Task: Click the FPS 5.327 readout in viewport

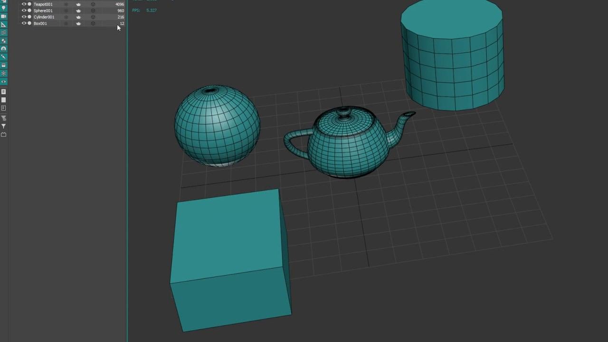Action: (x=144, y=10)
